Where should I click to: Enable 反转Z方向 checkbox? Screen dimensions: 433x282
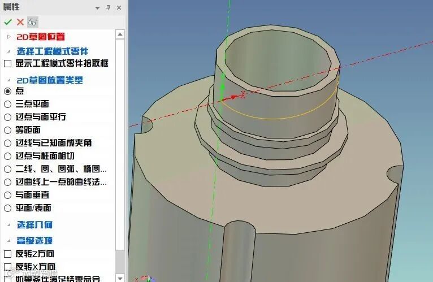point(8,254)
